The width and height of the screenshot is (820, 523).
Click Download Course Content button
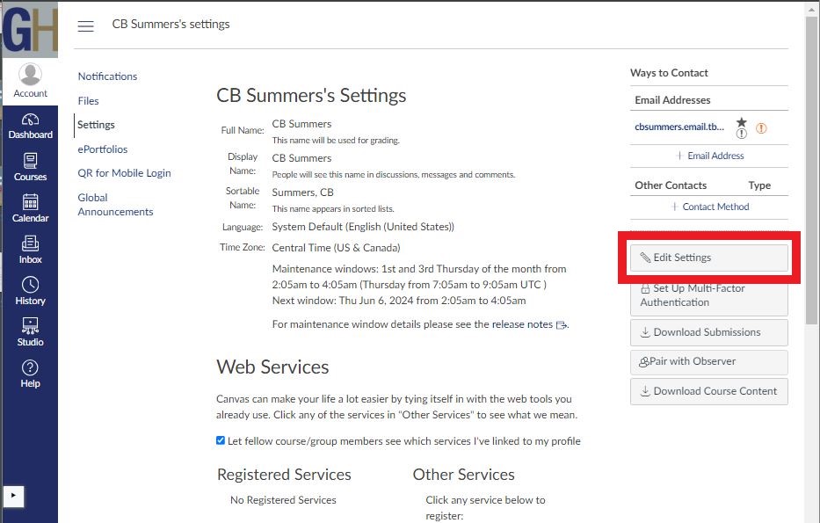coord(708,391)
